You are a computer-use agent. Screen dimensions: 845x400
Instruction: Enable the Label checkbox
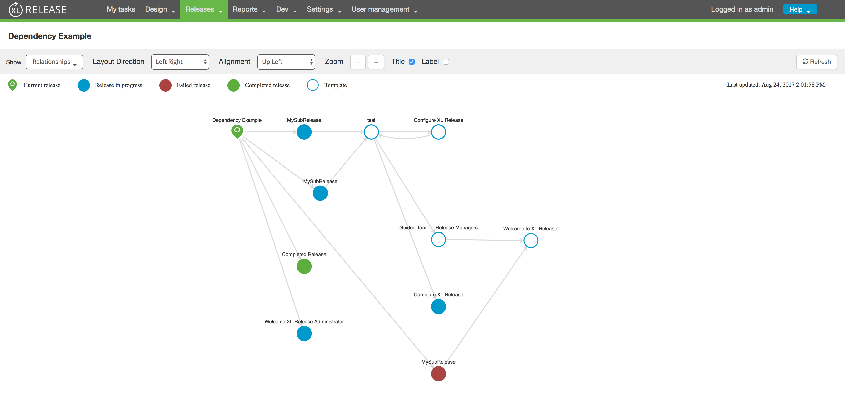(x=446, y=62)
